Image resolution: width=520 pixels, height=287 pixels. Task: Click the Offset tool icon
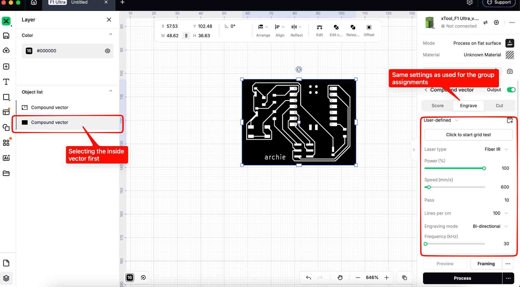tap(369, 27)
